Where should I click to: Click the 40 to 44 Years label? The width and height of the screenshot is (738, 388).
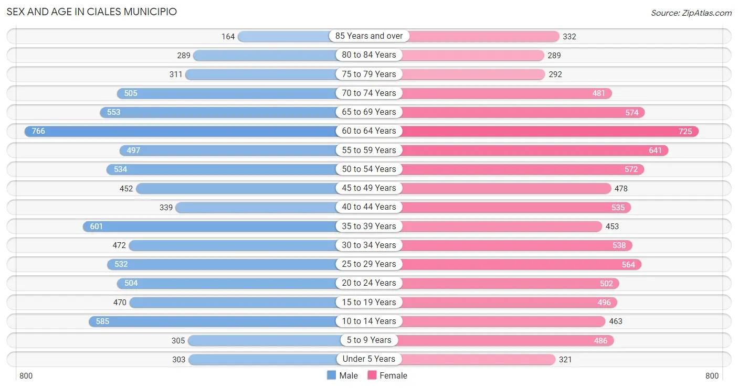coord(369,207)
